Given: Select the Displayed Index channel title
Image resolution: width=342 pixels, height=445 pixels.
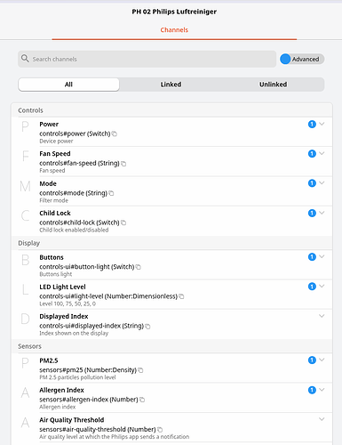Looking at the screenshot, I should coord(64,317).
